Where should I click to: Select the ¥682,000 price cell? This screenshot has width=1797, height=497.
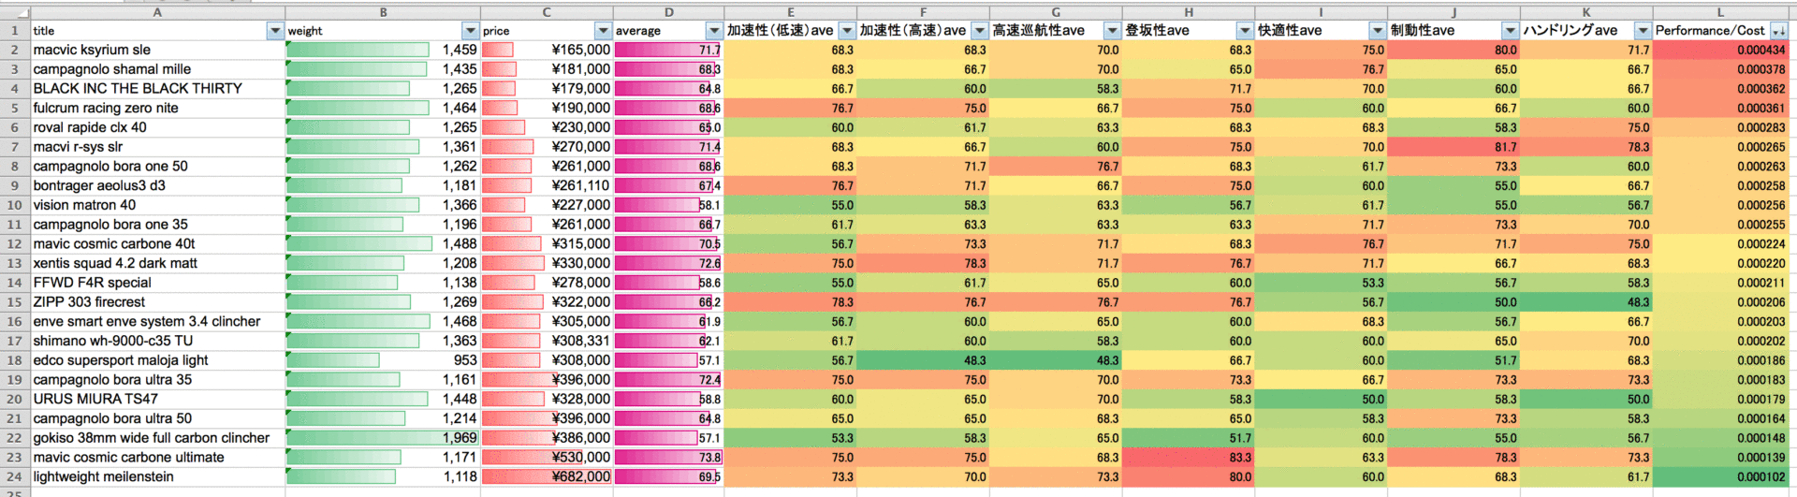pos(547,476)
